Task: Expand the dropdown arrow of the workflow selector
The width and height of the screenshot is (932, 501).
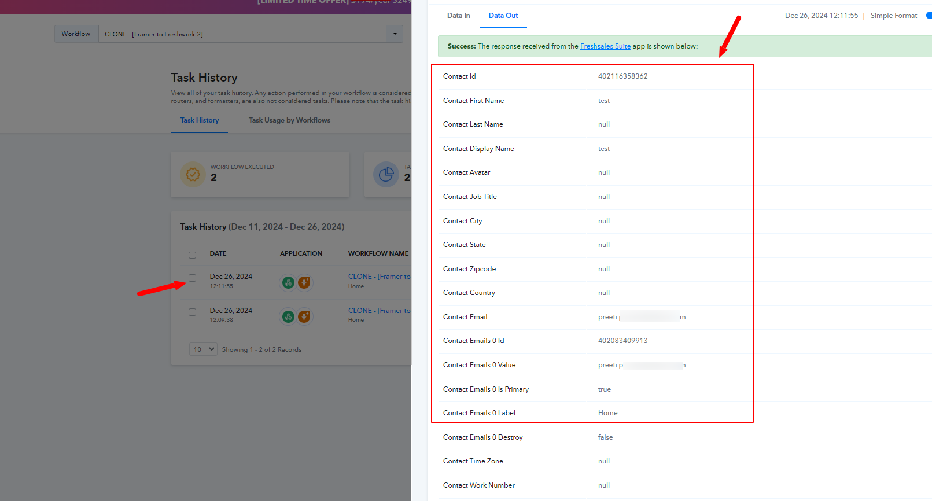Action: click(395, 34)
